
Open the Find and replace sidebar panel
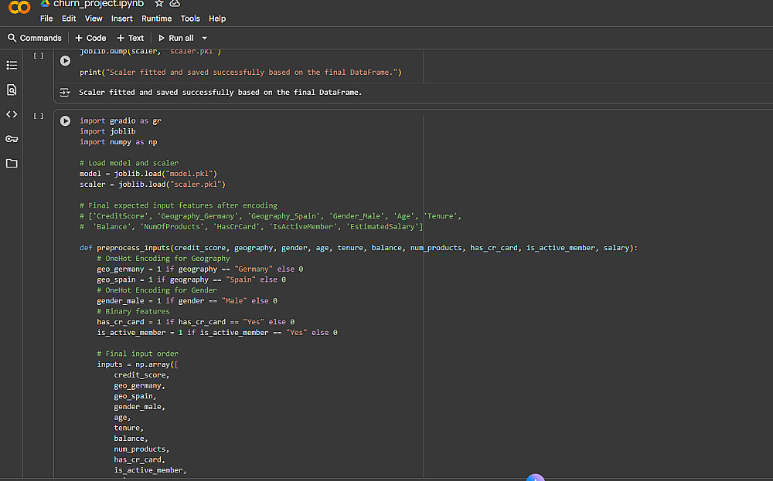[12, 90]
